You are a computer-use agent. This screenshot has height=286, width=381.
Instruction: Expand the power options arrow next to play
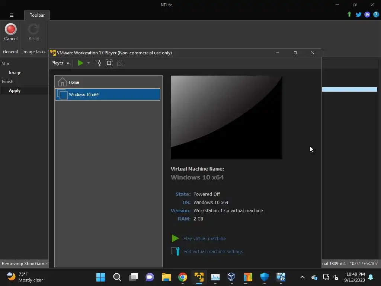(89, 63)
